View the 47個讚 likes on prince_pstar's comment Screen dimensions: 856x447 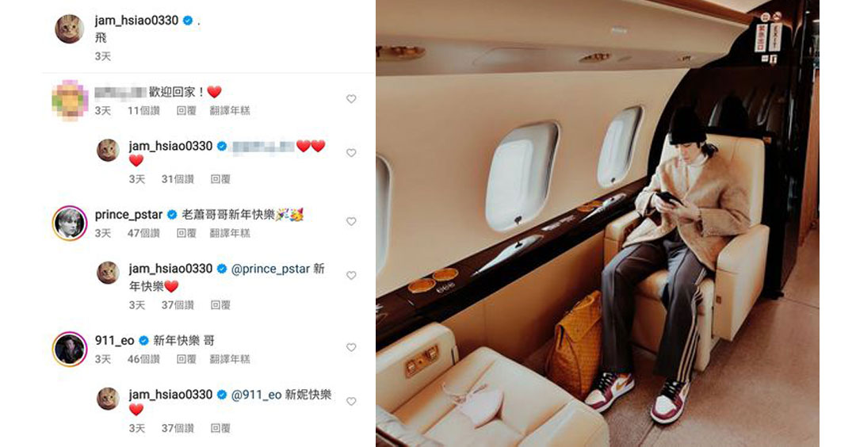coord(143,234)
